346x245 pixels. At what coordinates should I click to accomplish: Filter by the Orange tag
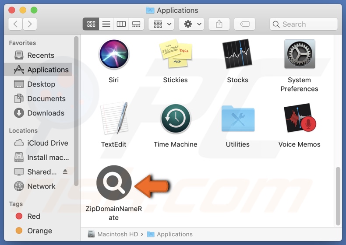38,231
